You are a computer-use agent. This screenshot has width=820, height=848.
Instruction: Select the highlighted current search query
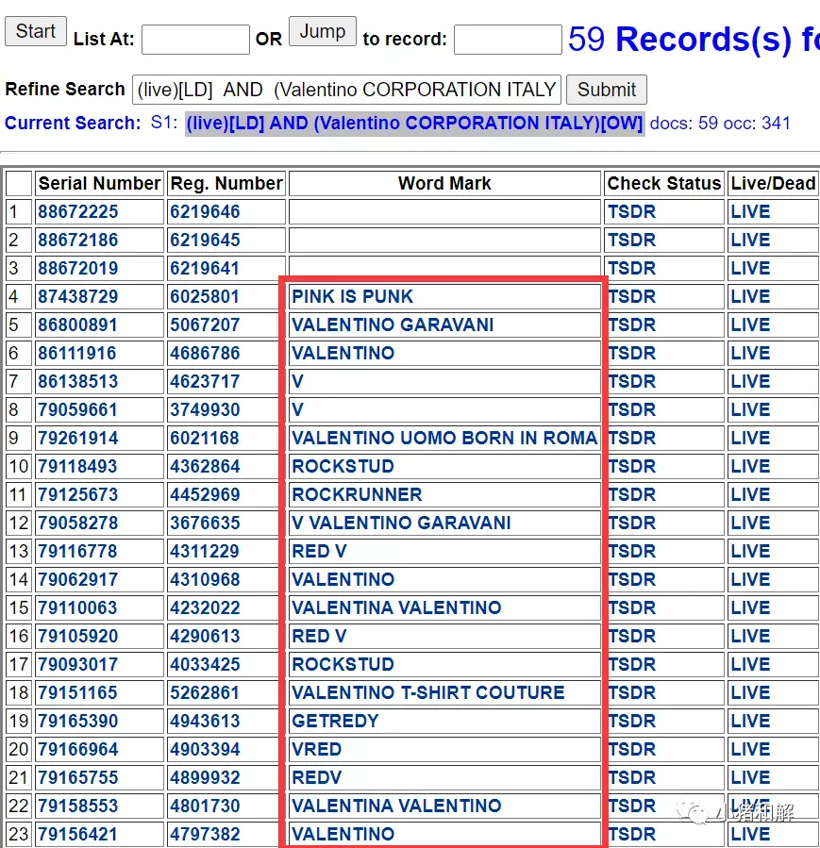tap(415, 124)
